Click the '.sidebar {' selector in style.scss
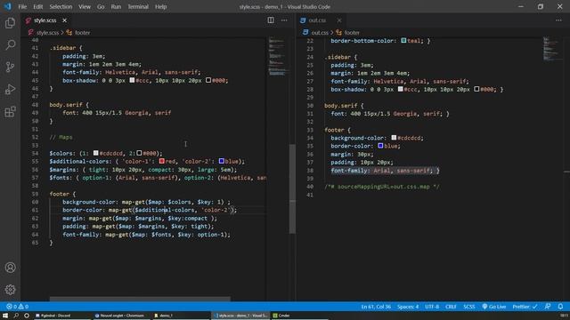 [66, 48]
